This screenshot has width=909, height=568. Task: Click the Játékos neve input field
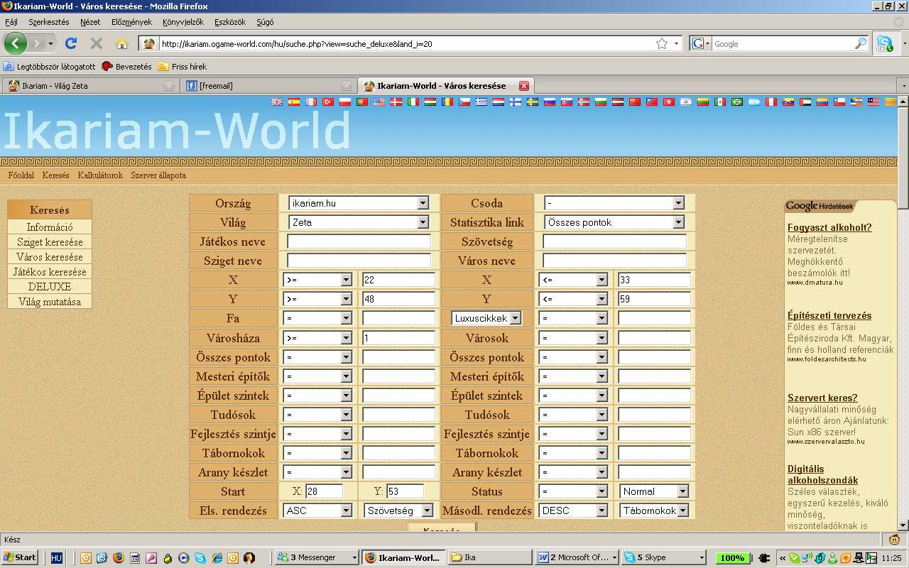(359, 241)
